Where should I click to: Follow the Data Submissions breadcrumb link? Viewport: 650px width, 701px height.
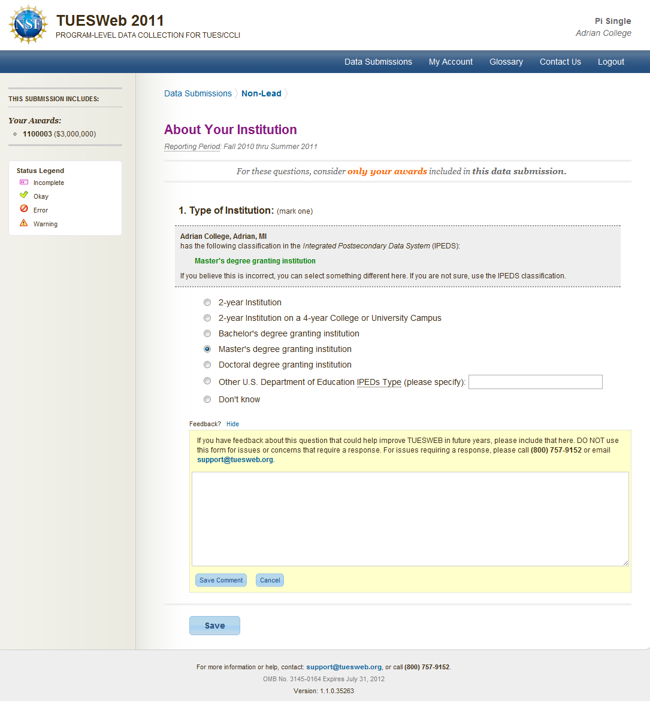click(198, 93)
